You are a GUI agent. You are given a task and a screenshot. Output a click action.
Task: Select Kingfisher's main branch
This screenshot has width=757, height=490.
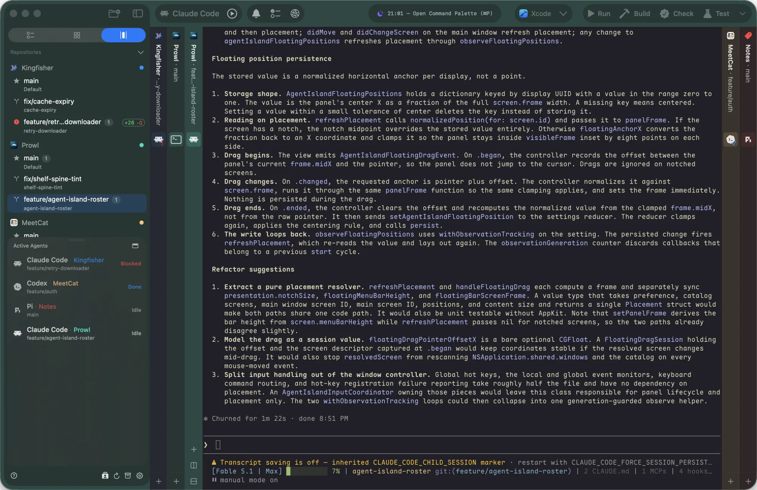(77, 85)
